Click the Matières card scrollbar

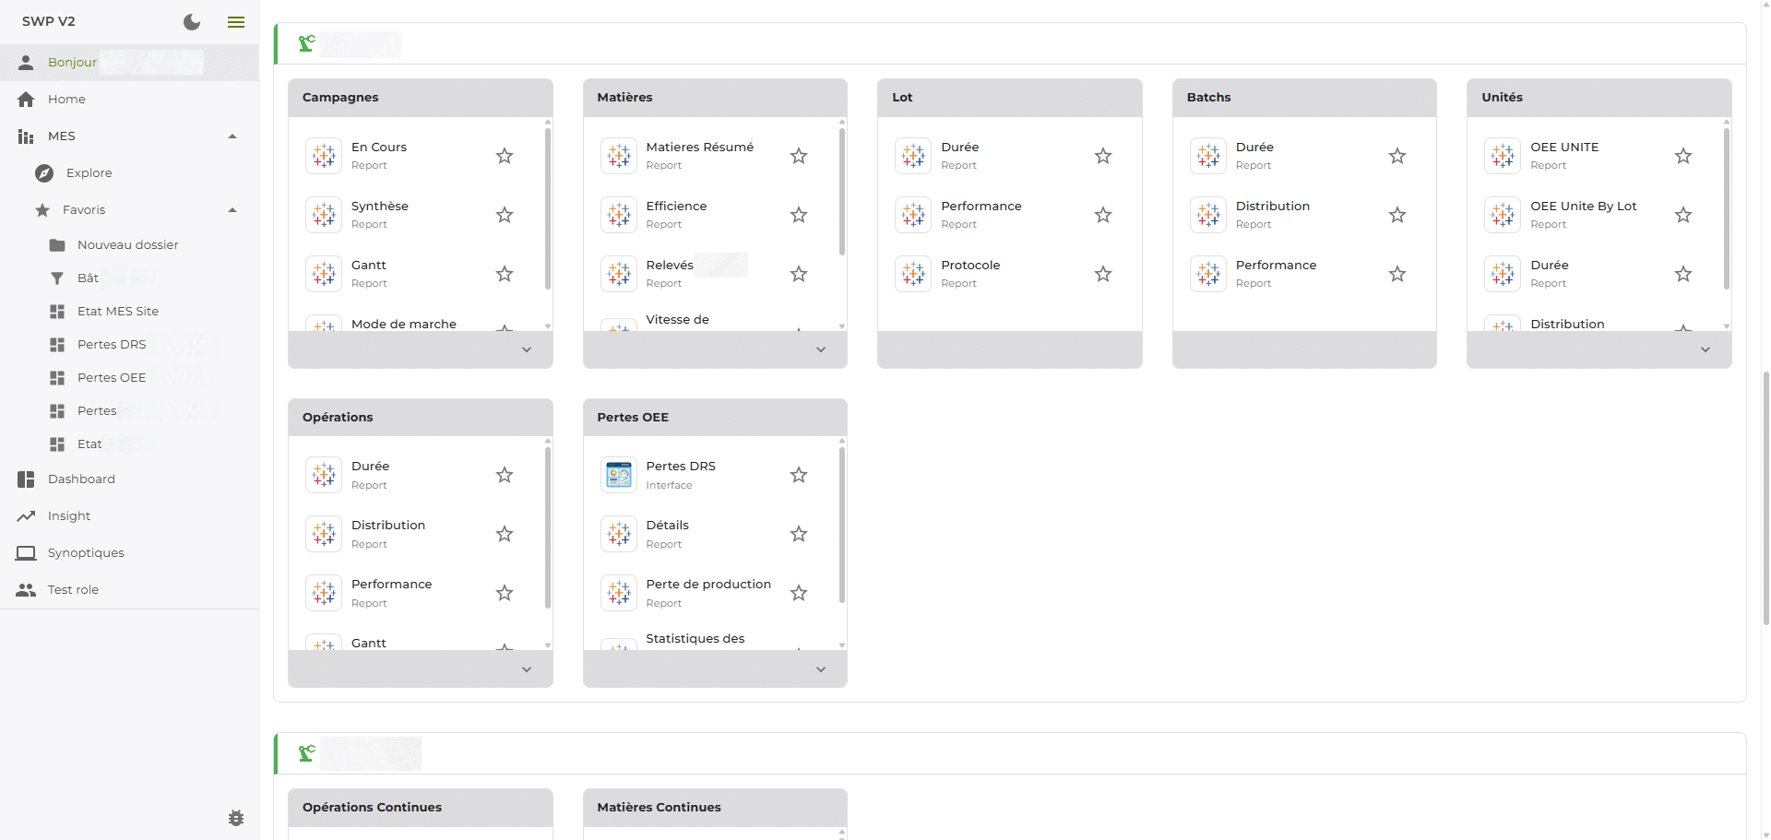(x=842, y=192)
